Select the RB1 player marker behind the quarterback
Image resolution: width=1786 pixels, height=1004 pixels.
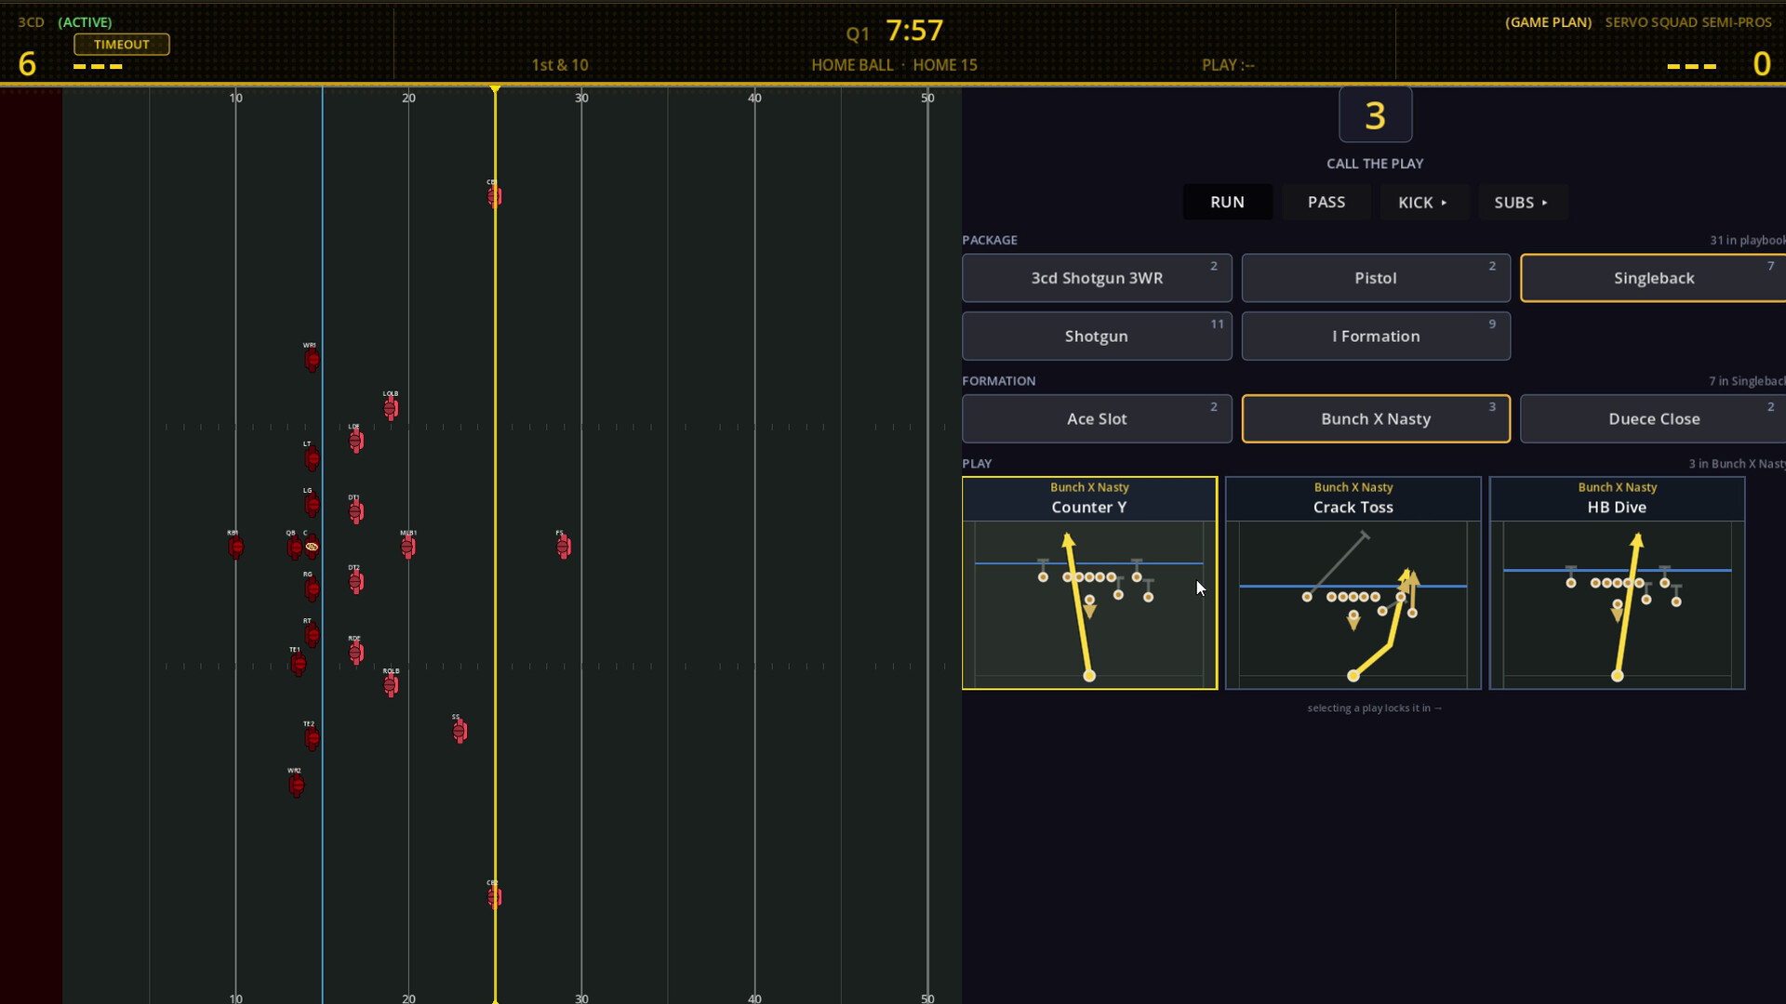[235, 548]
